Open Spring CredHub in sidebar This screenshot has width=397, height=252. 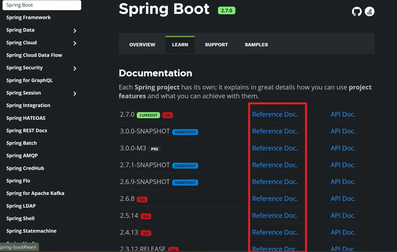(25, 168)
